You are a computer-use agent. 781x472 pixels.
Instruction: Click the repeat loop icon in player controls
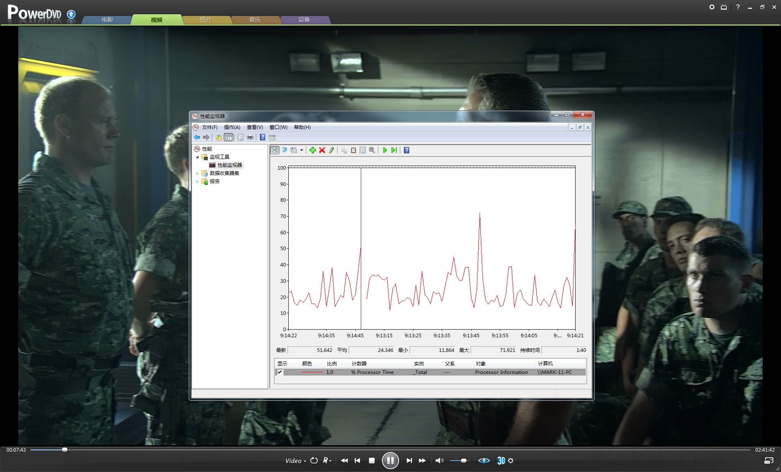pos(314,461)
